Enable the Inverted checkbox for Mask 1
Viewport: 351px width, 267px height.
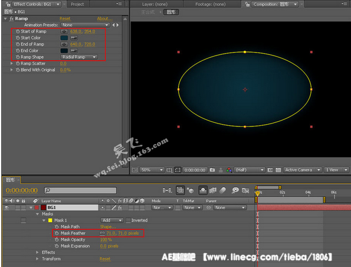click(128, 220)
